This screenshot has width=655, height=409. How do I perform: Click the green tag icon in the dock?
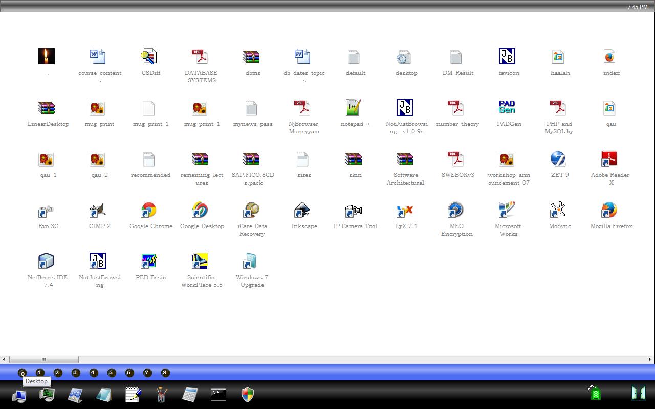point(595,393)
